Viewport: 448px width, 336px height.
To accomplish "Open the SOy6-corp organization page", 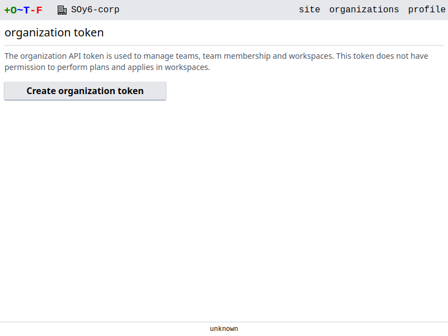I will point(95,10).
